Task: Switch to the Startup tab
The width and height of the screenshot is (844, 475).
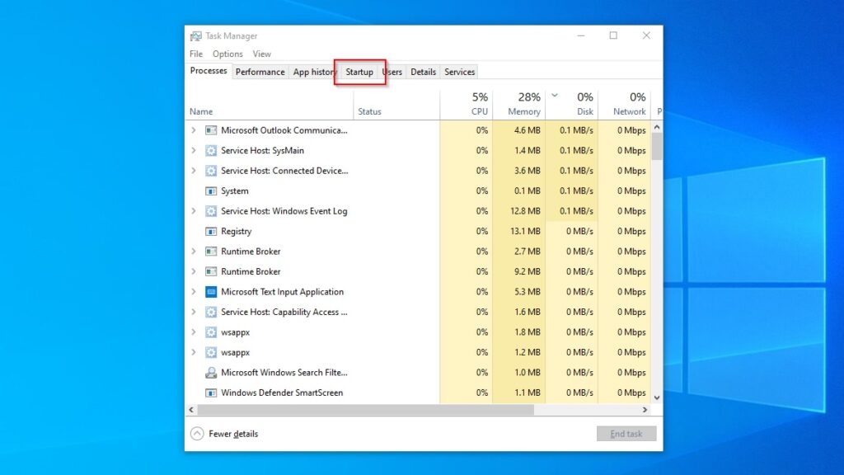Action: (x=359, y=72)
